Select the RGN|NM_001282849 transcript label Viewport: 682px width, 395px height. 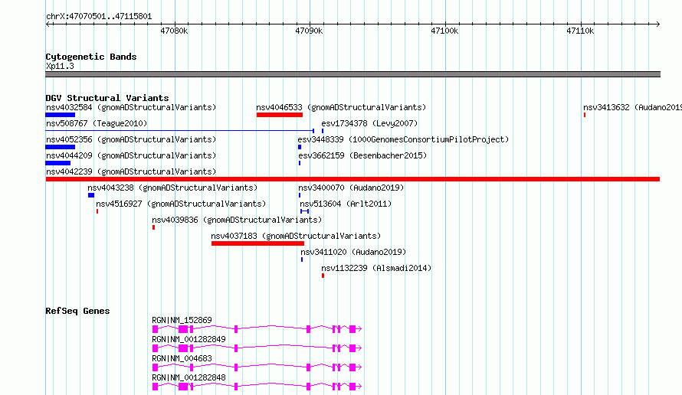[x=189, y=339]
